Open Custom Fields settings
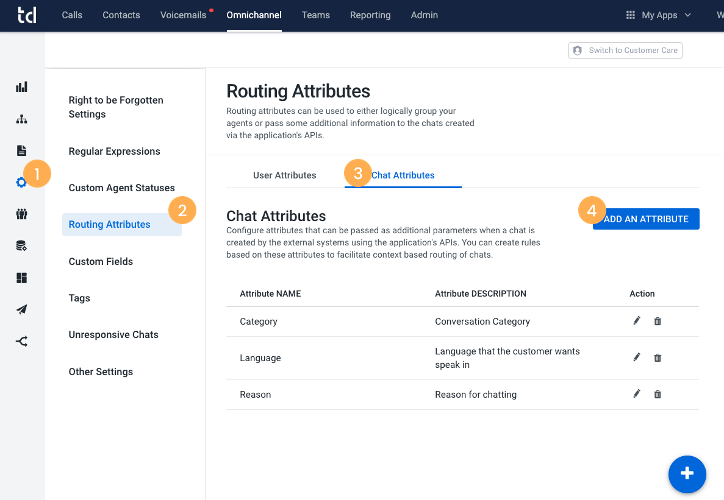 101,261
